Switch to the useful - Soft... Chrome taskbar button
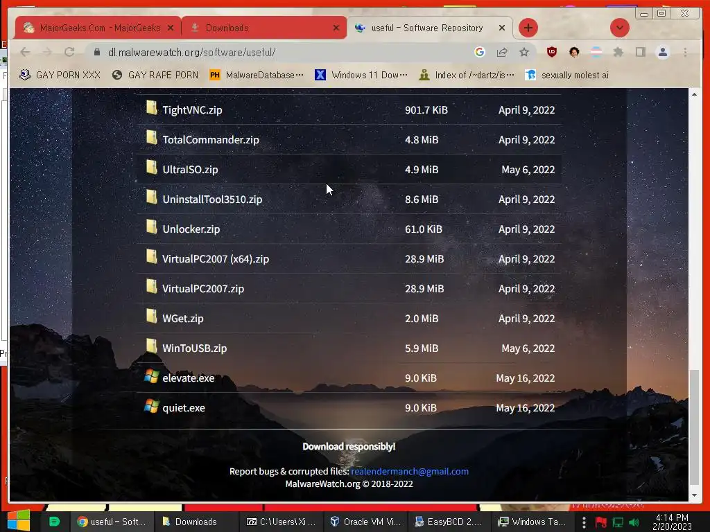The height and width of the screenshot is (532, 710). click(x=111, y=522)
